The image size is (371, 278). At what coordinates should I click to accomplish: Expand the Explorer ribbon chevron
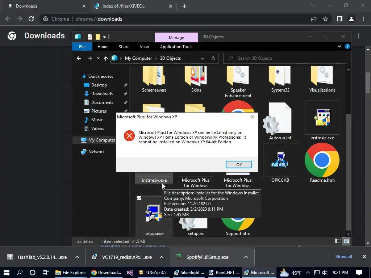point(339,46)
